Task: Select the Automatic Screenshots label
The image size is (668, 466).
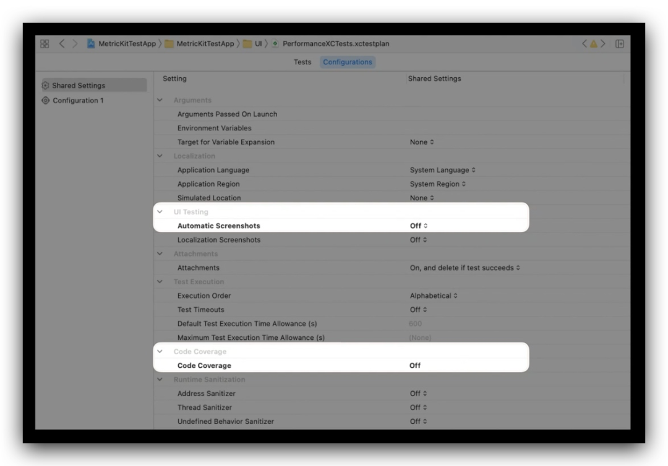Action: pos(218,226)
